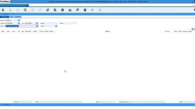The width and height of the screenshot is (195, 109).
Task: Click the Номер number input field
Action: 51,23
